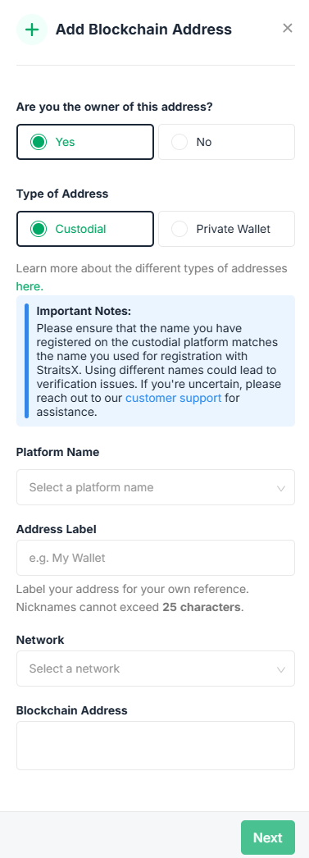Click the Custodial radio circle

(x=39, y=229)
